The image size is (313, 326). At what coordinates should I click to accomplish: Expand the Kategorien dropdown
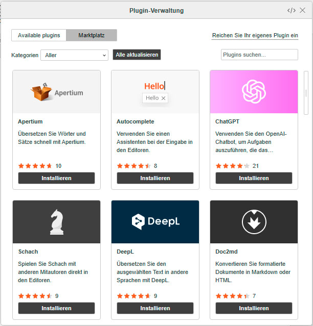[x=74, y=55]
